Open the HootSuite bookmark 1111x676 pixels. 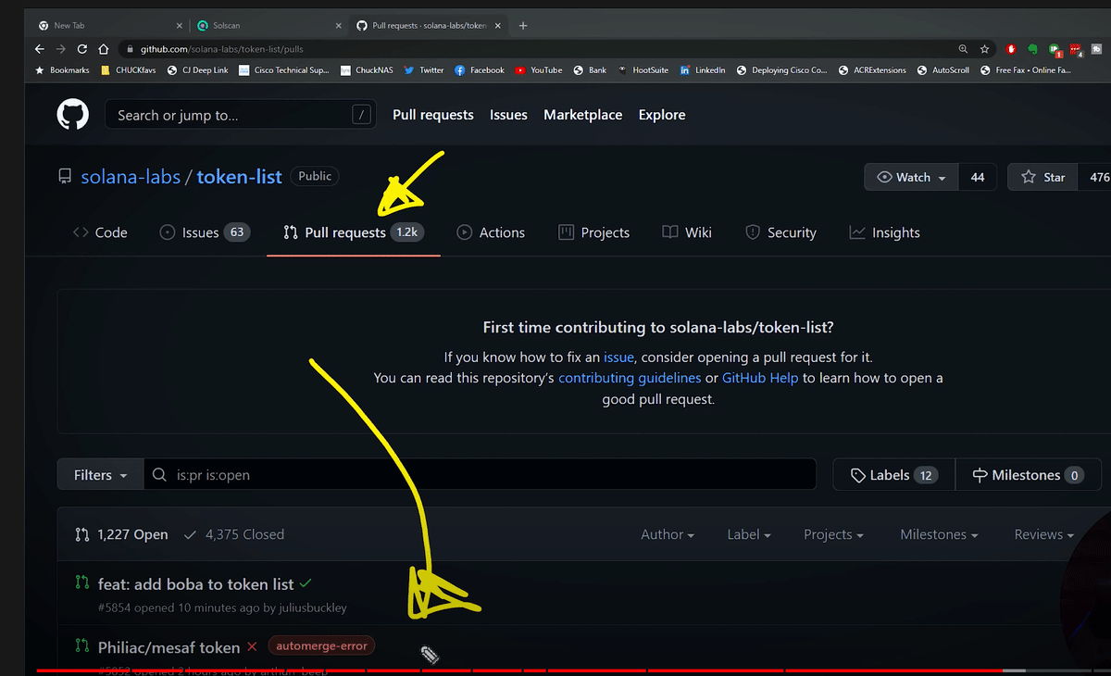[643, 70]
